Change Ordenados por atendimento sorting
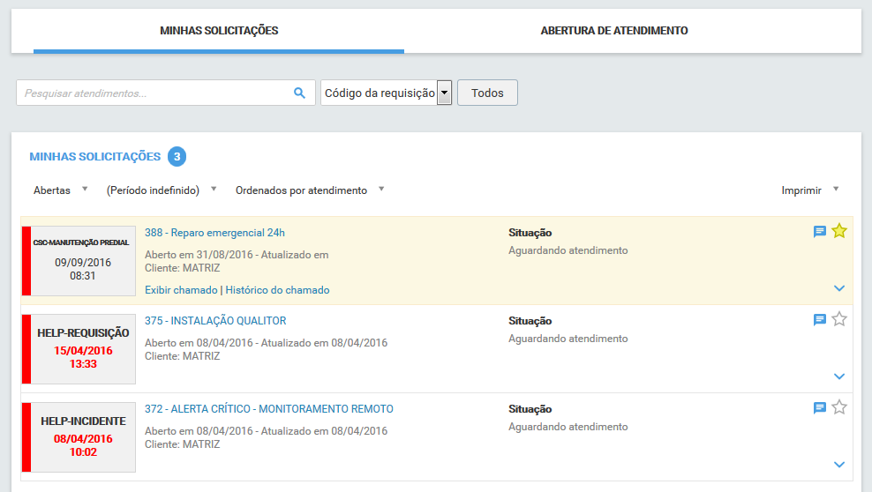 click(x=309, y=190)
